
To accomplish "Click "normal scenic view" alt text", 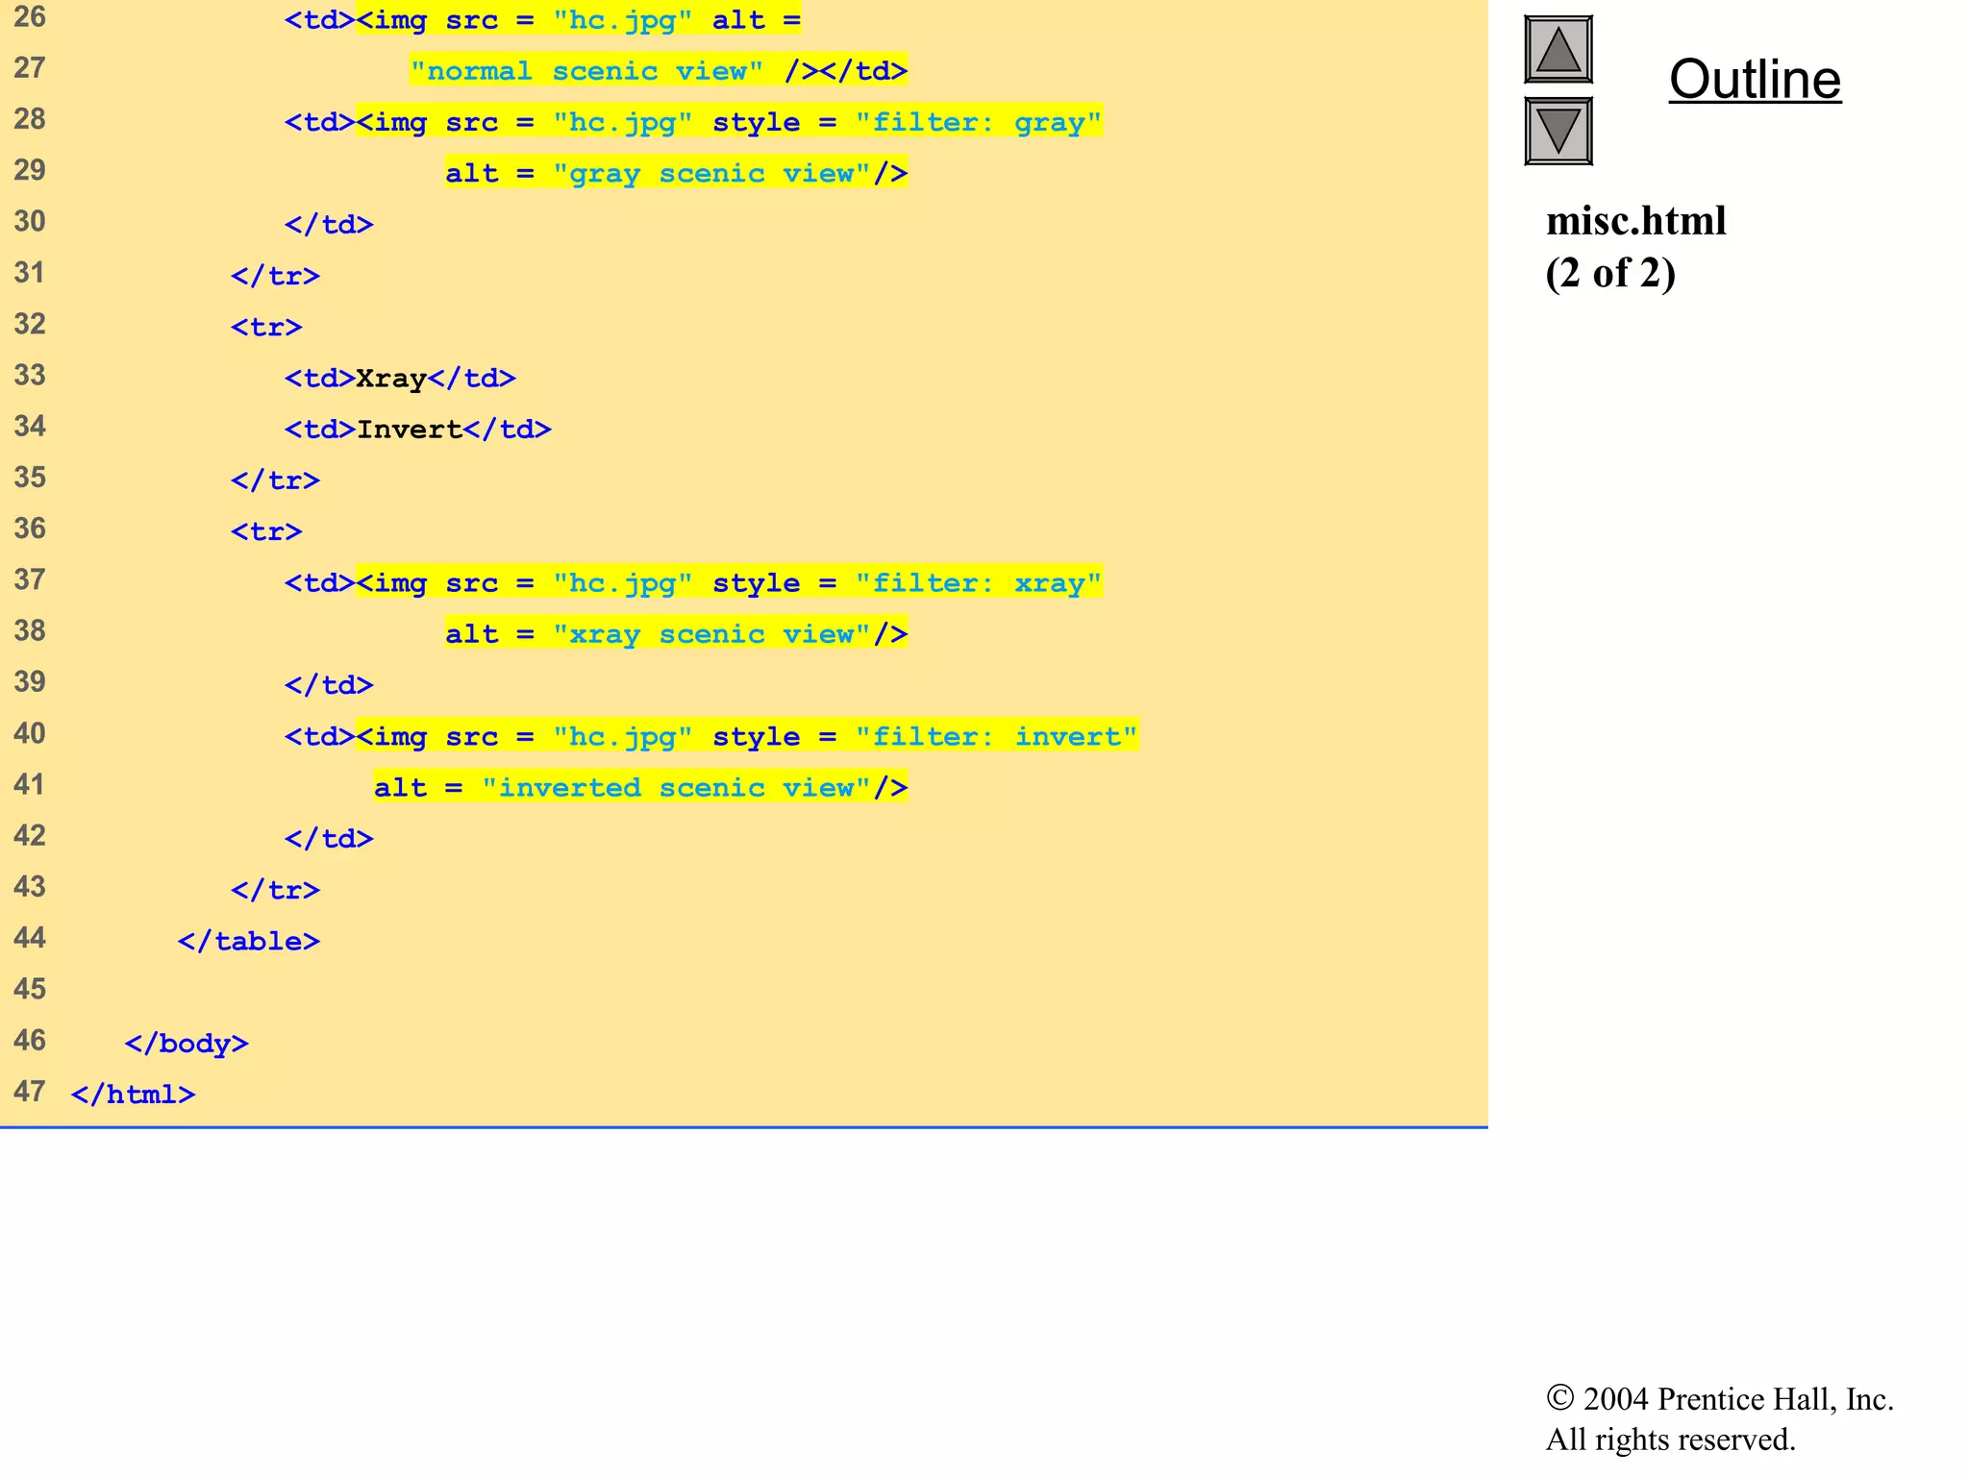I will (x=586, y=71).
